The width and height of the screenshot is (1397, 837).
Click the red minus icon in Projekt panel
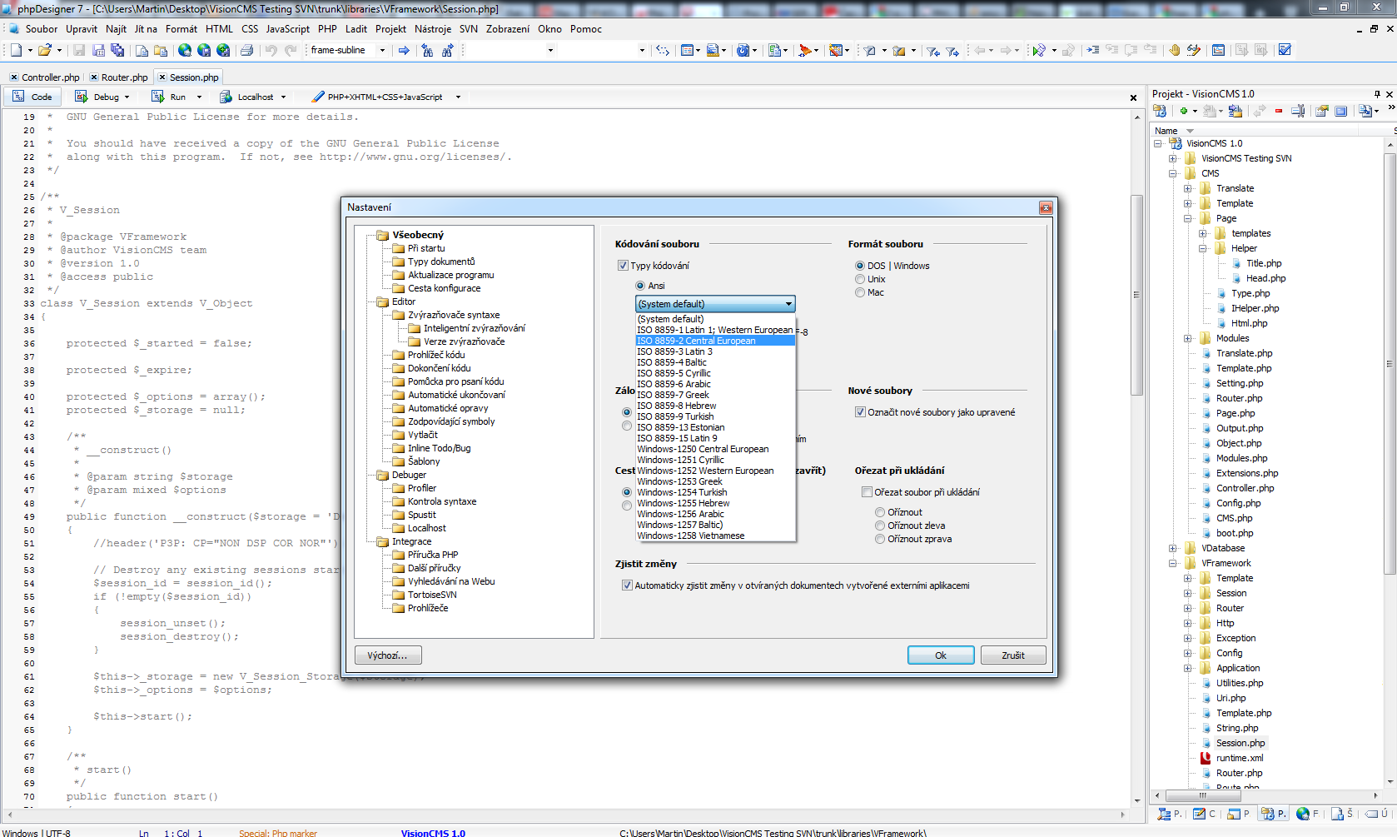pos(1279,111)
